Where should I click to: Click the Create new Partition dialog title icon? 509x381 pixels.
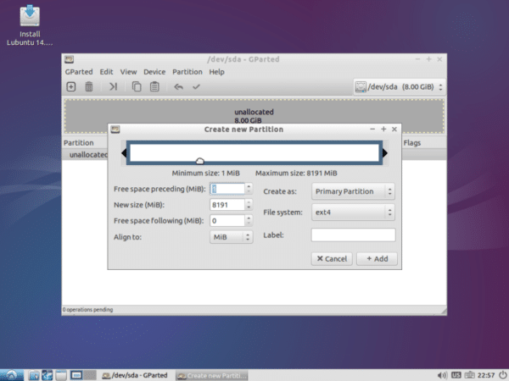click(x=115, y=130)
